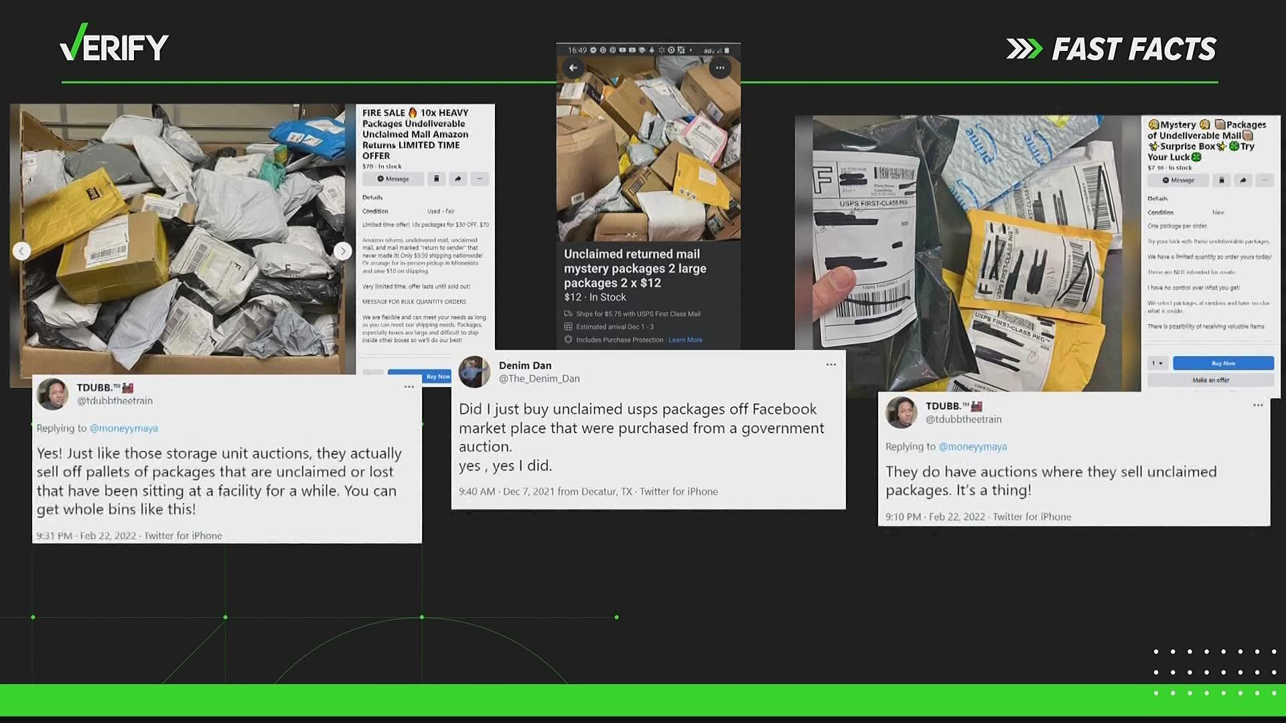
Task: Click @tdubbtheetrain handle on 9:10 PM tweet
Action: (964, 419)
